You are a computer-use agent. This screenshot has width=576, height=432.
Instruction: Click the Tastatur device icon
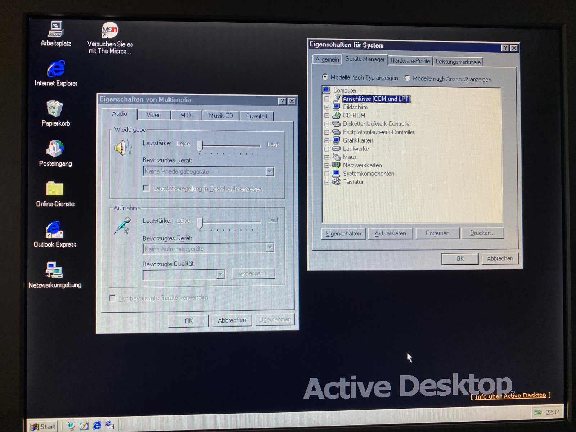point(336,182)
